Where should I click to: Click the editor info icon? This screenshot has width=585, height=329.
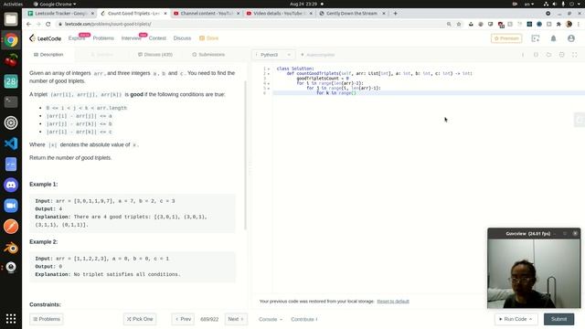523,55
